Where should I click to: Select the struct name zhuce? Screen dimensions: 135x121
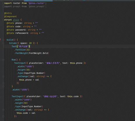click(x=16, y=20)
